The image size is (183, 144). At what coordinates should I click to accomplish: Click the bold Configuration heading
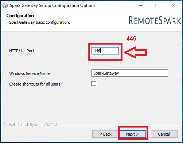pyautogui.click(x=20, y=16)
